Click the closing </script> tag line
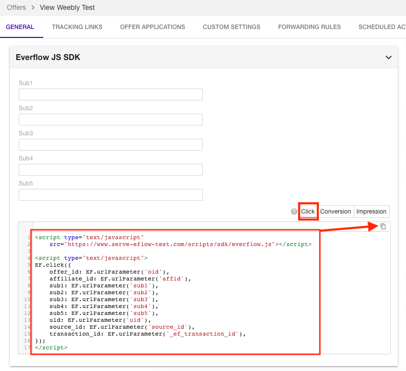 (51, 347)
